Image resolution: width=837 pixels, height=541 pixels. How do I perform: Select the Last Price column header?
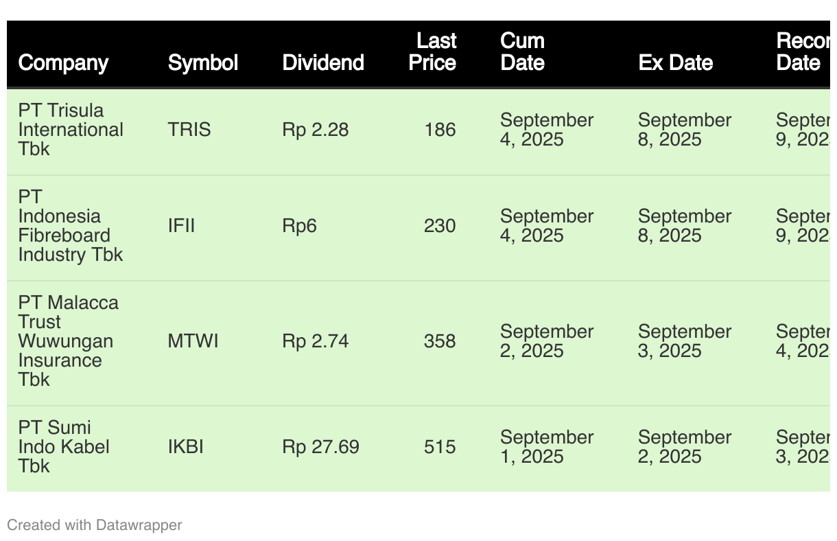click(x=433, y=51)
